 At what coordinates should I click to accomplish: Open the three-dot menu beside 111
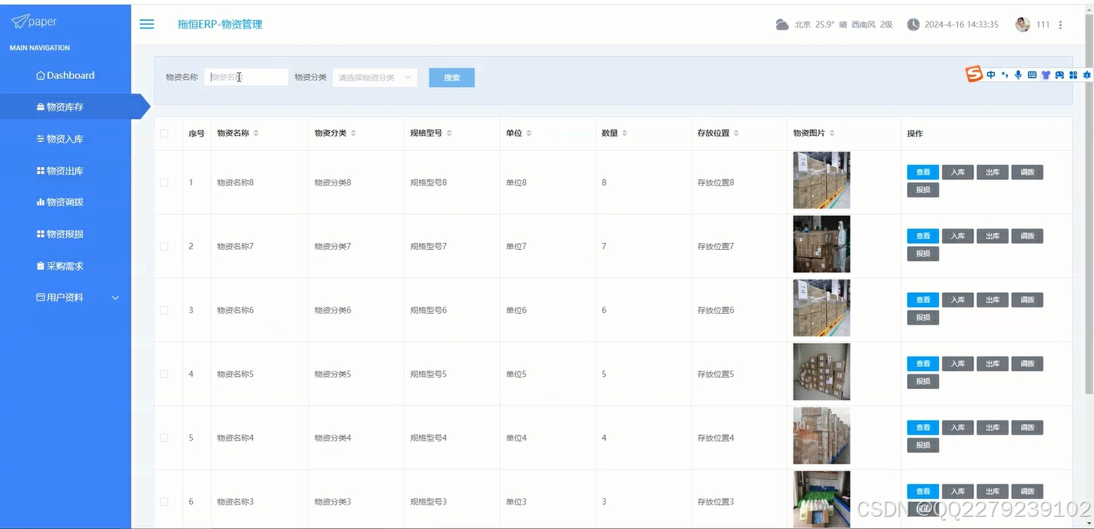[1059, 24]
